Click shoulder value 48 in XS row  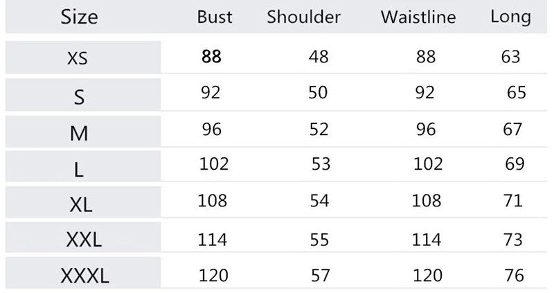(318, 57)
